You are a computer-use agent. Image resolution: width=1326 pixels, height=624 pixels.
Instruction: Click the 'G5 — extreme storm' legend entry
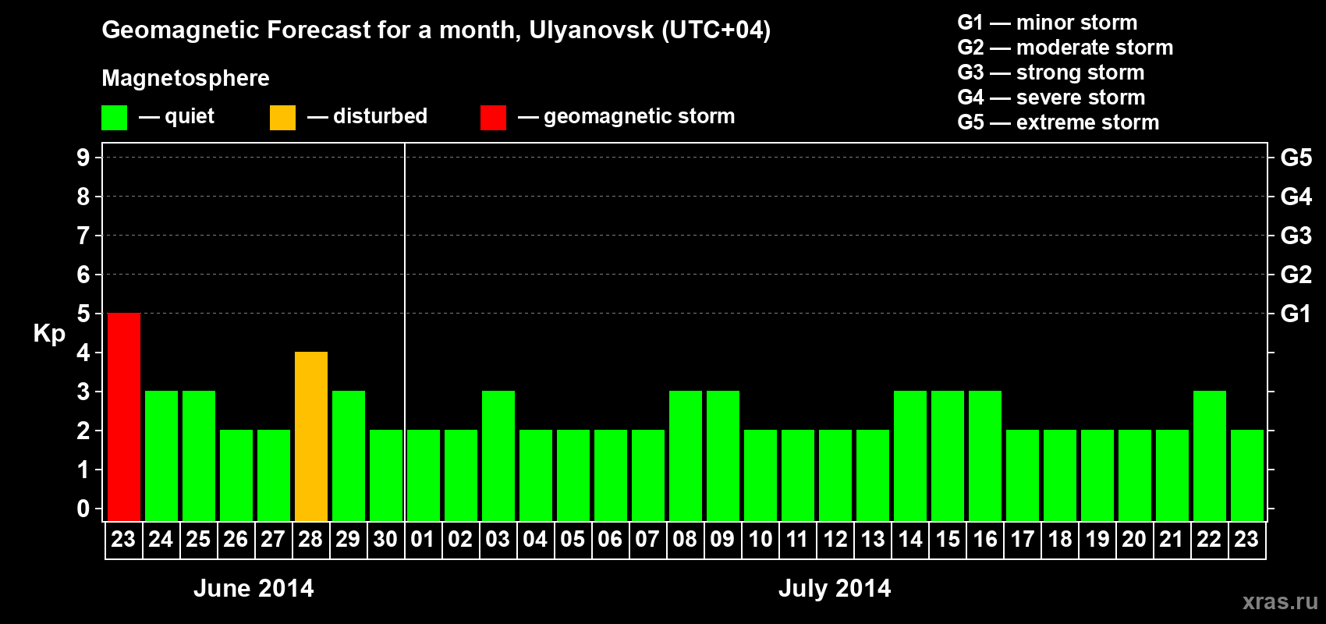coord(1058,122)
